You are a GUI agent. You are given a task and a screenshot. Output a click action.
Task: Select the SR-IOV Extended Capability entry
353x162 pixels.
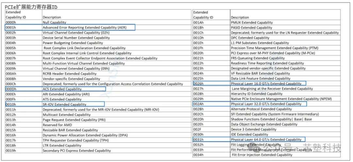click(x=64, y=104)
